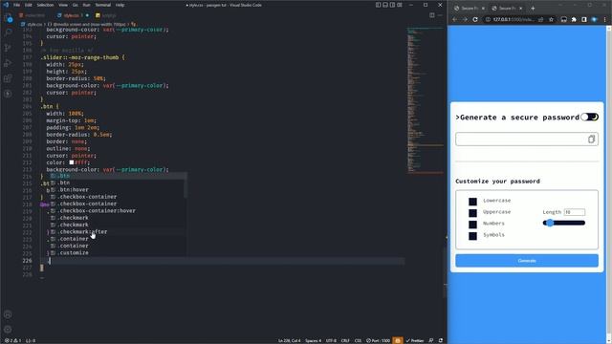Open the Selection menu

point(45,5)
